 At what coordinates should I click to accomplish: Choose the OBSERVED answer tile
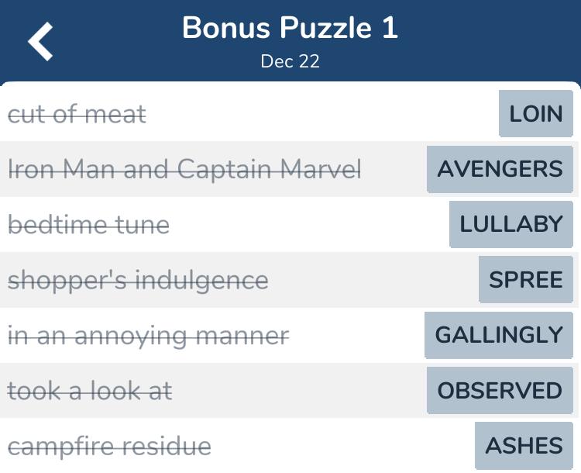pos(500,390)
